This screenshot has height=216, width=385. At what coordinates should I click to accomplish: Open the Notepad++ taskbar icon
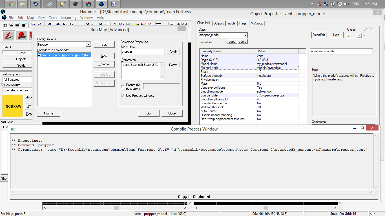pyautogui.click(x=62, y=4)
